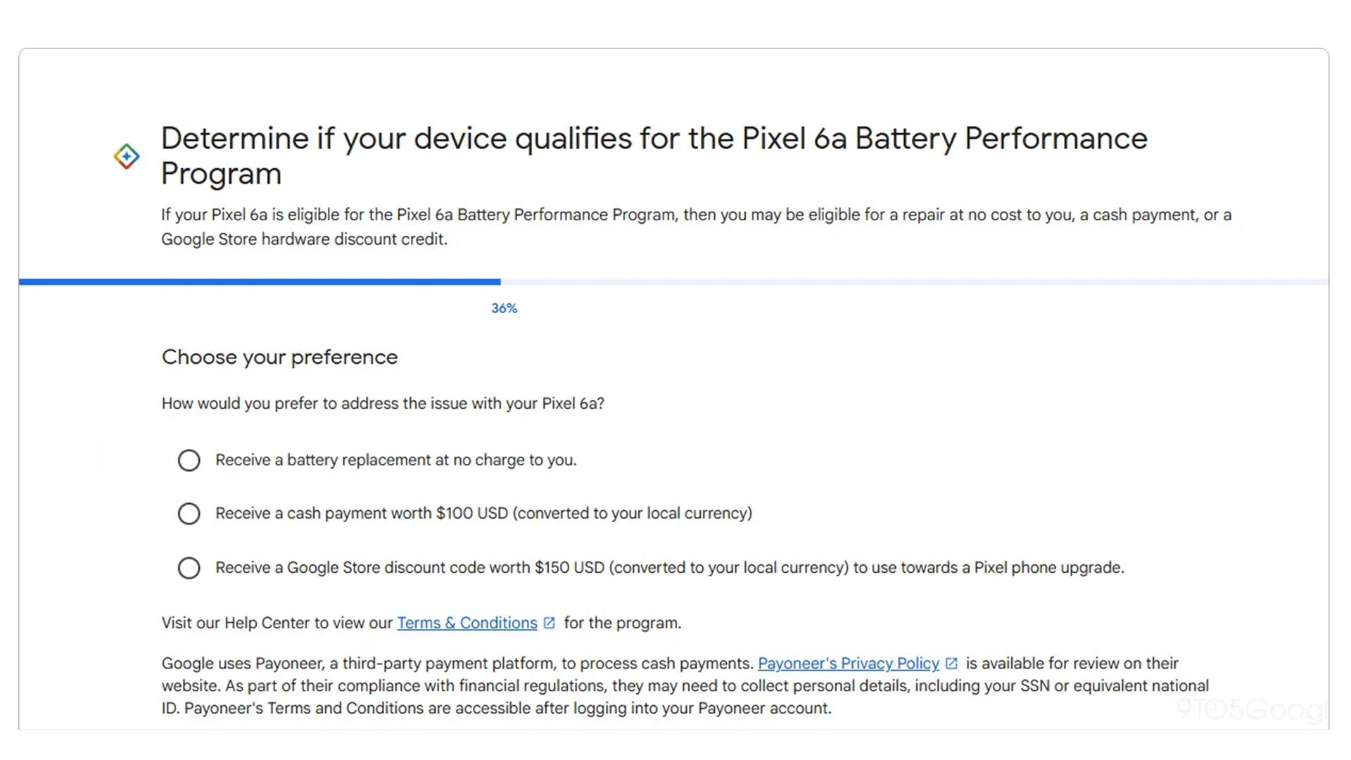Click the "Google Store discount code" option text

[669, 568]
